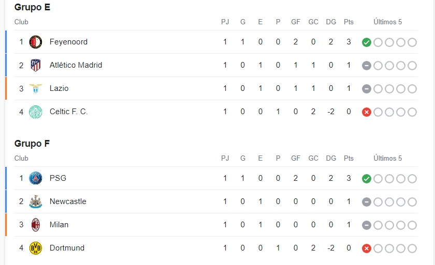Open the Newcastle team name link
The width and height of the screenshot is (435, 265).
tap(68, 201)
